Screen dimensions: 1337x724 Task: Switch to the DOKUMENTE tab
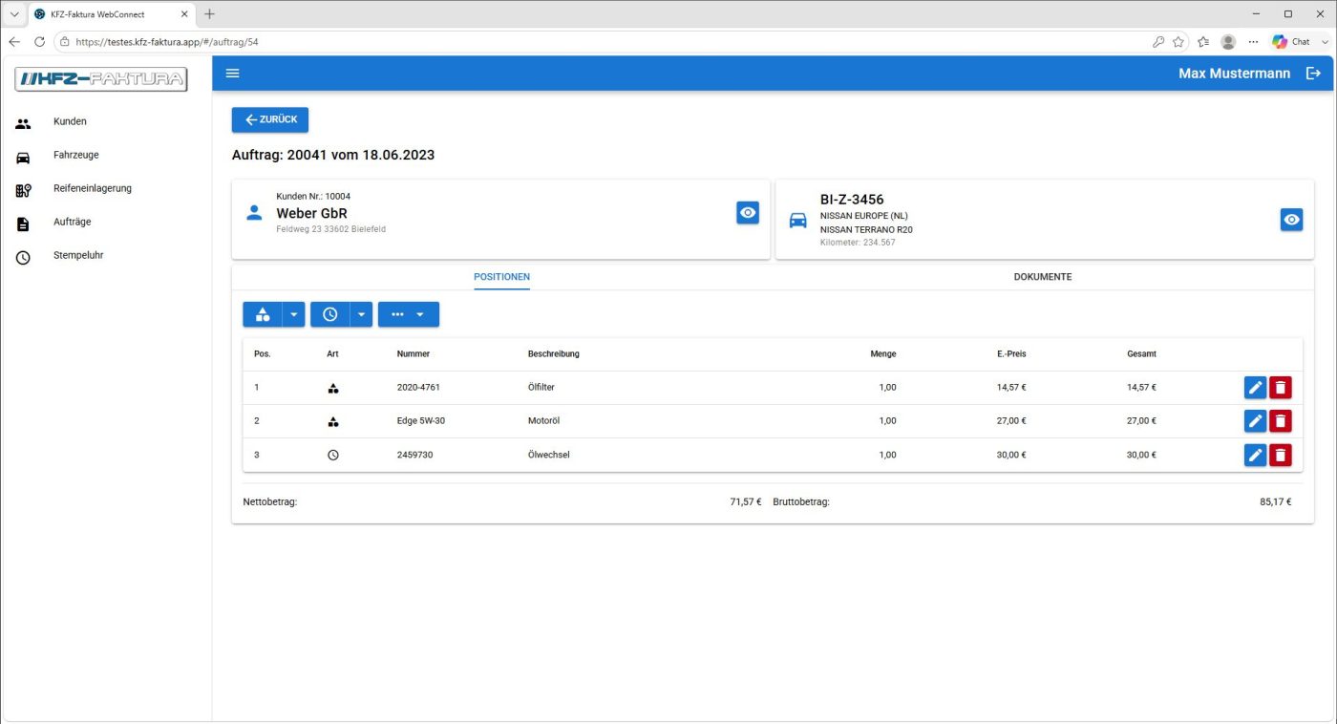1043,277
